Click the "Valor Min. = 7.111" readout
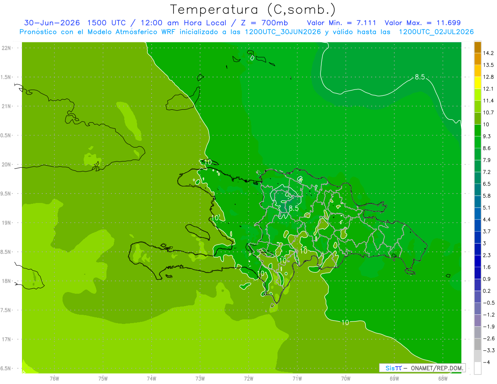Viewport: 497px width, 384px height. [x=342, y=23]
